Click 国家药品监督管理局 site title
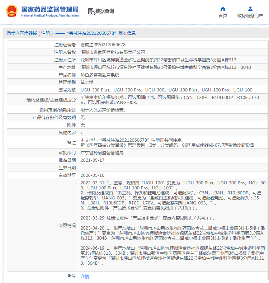This screenshot has width=269, height=283. [x=50, y=9]
